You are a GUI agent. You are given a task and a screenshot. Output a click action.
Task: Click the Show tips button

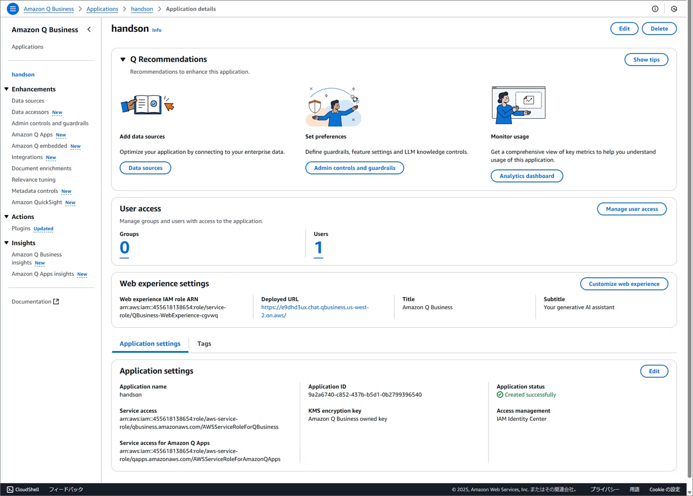point(647,59)
